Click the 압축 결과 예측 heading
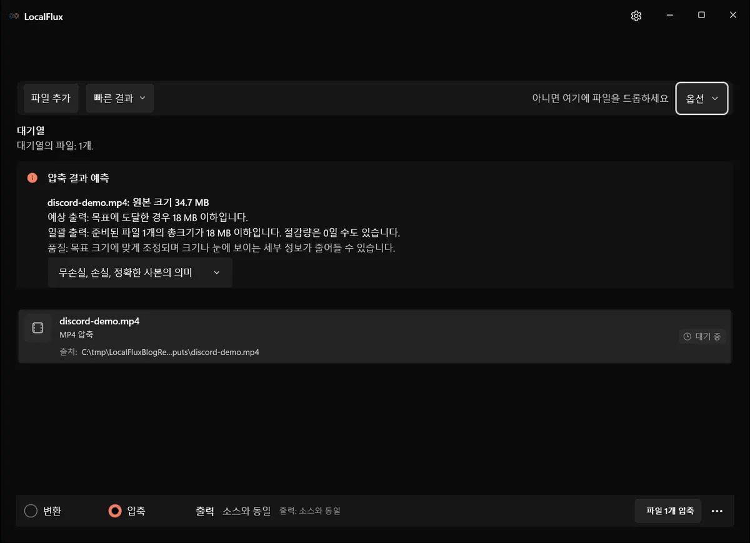This screenshot has width=750, height=543. point(78,178)
